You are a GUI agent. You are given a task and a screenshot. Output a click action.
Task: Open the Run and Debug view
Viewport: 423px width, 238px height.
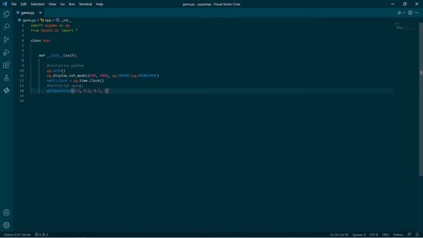point(6,52)
